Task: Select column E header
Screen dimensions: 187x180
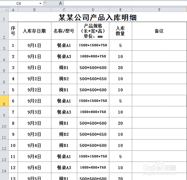Action: pyautogui.click(x=120, y=10)
